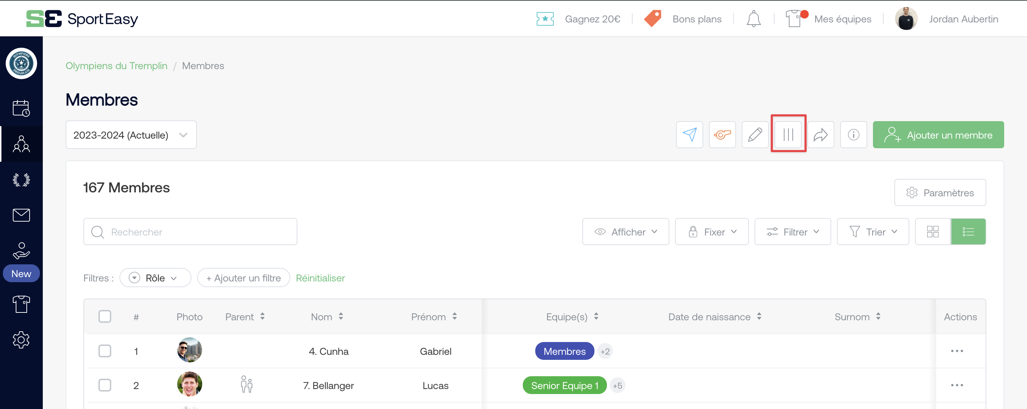Tick the checkbox for Cunha row
Viewport: 1027px width, 409px height.
105,351
